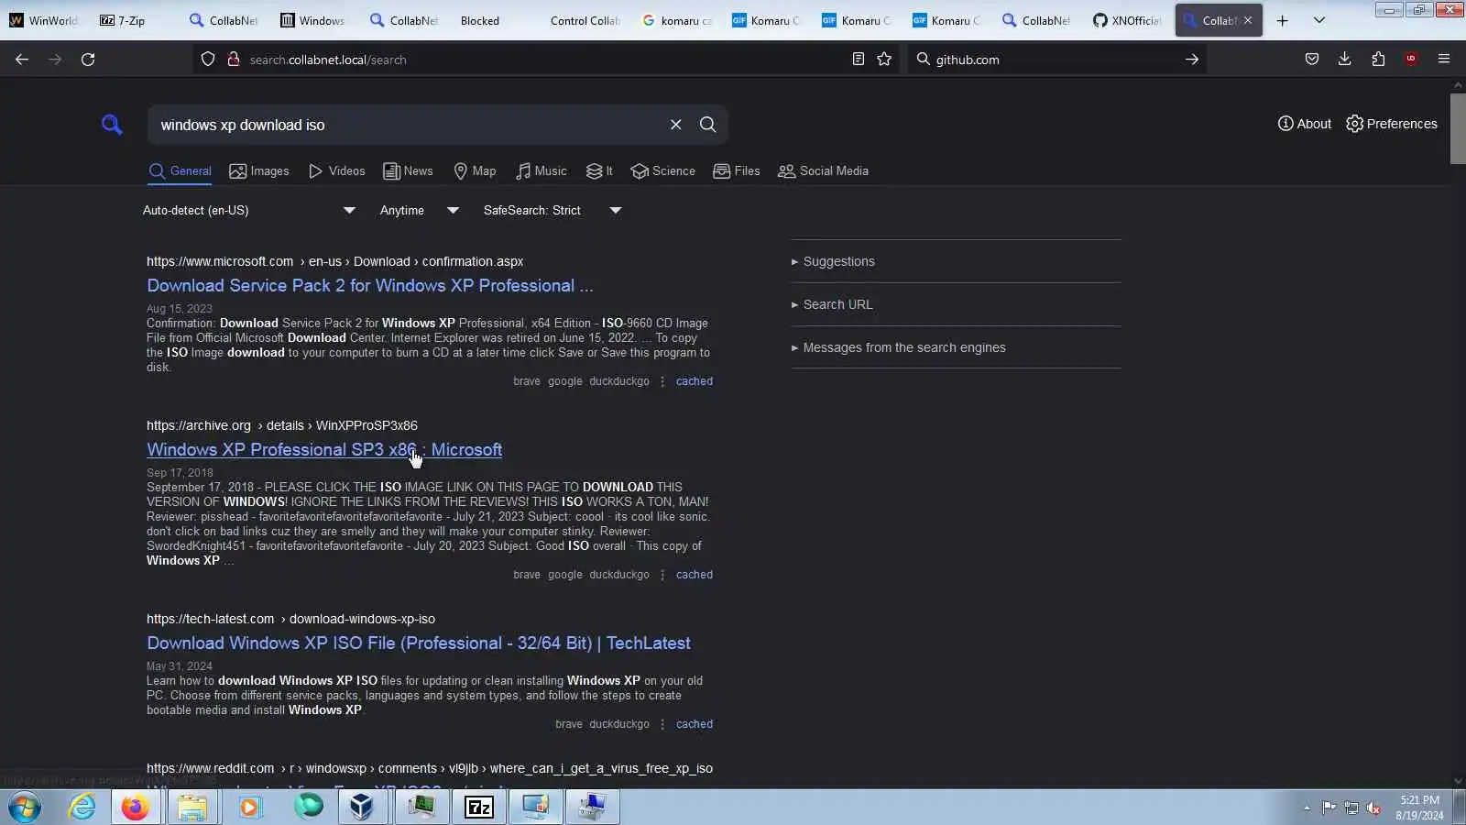Switch to the Control Collab tab
The height and width of the screenshot is (825, 1466).
point(584,20)
